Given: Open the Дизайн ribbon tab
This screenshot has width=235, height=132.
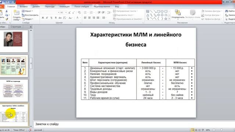Looking at the screenshot, I should pos(36,7).
